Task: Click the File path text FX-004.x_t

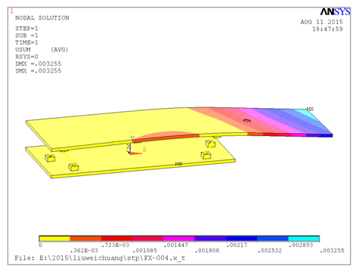Action: (165, 258)
